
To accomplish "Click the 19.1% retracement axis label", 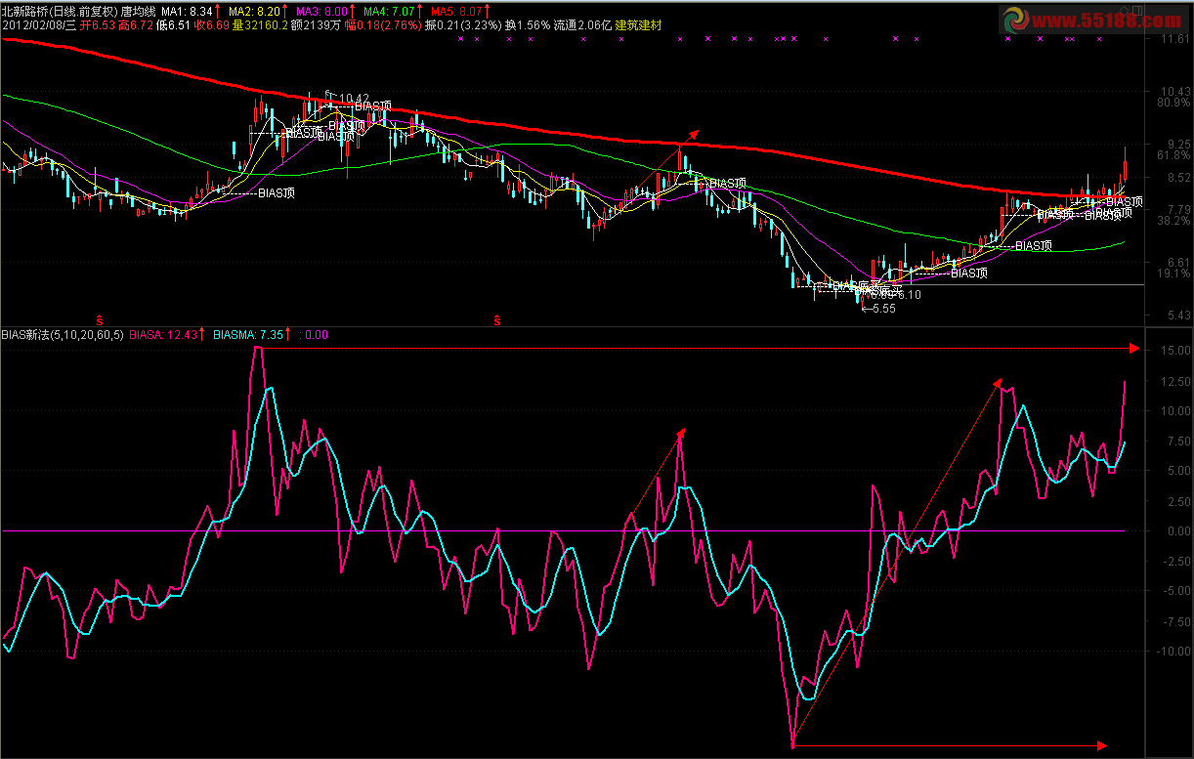I will pyautogui.click(x=1173, y=274).
